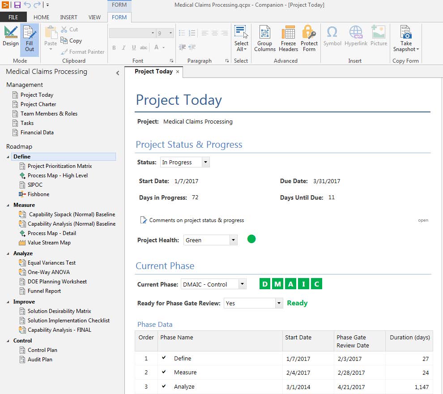Switch to the INSERT ribbon tab

(68, 17)
